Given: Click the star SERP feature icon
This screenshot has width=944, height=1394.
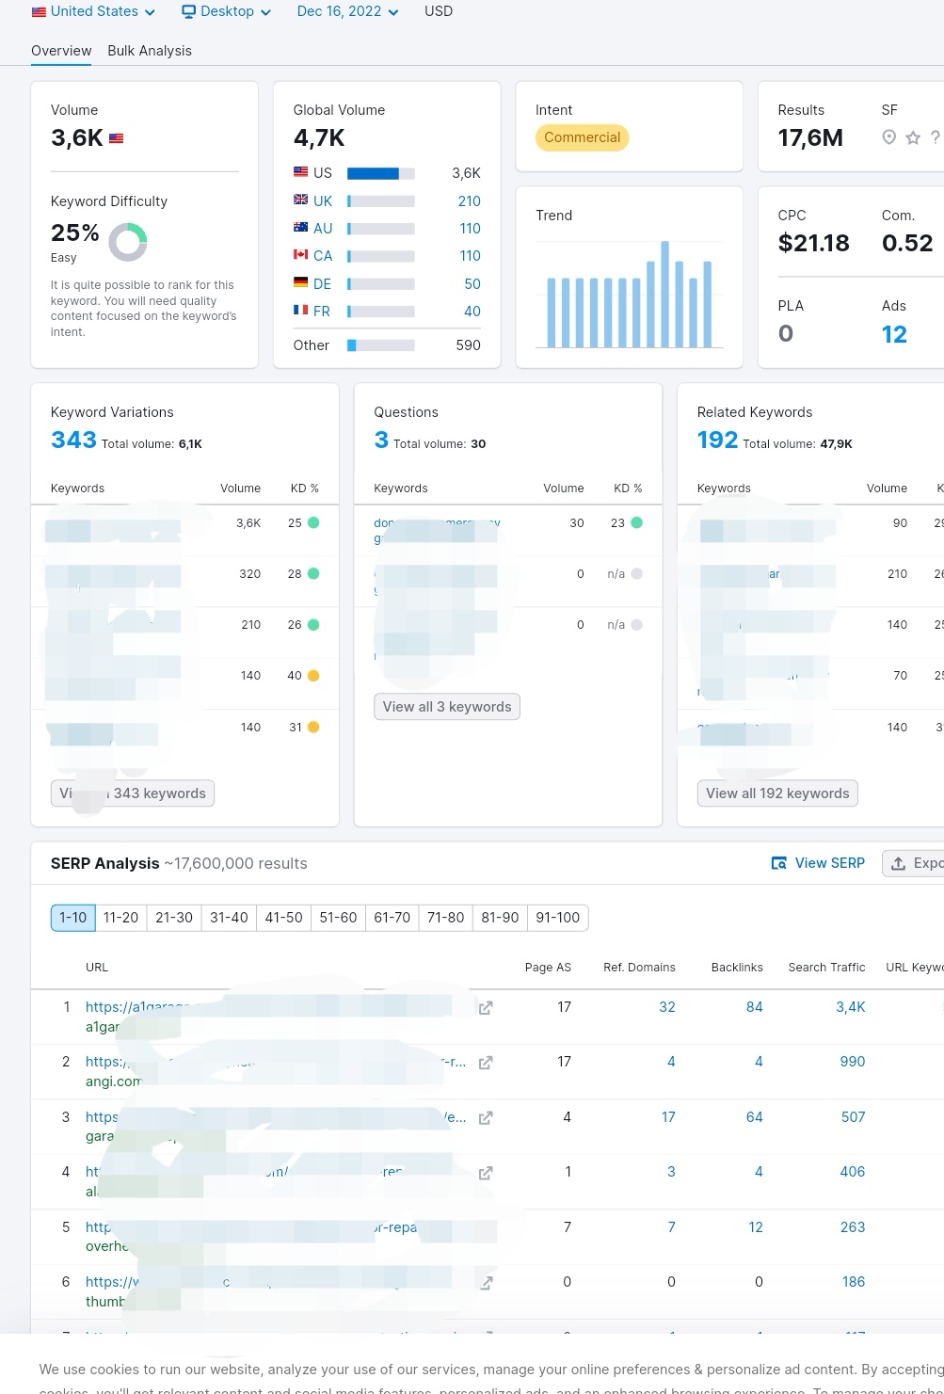Looking at the screenshot, I should (x=913, y=137).
